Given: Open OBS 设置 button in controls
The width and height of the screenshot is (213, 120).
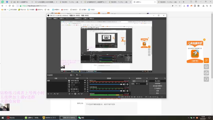Looking at the screenshot, I should (x=157, y=91).
